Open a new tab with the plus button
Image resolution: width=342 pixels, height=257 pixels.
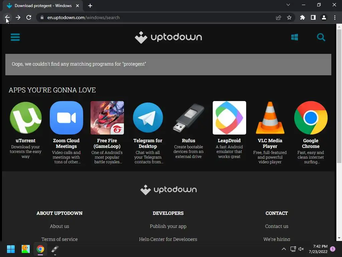click(90, 6)
